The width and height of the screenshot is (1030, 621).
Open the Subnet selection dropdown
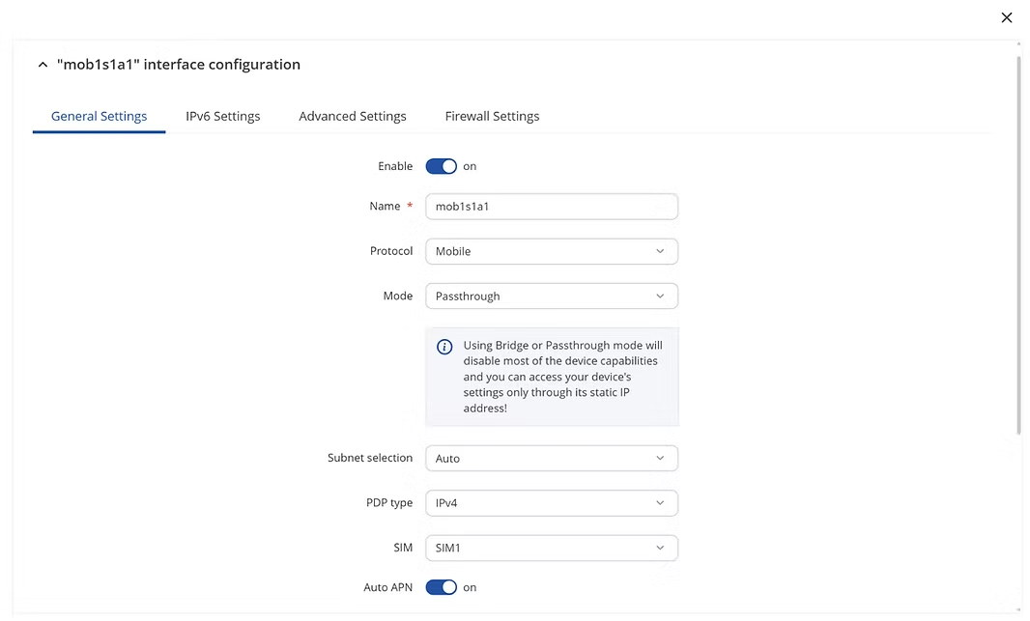click(x=551, y=459)
